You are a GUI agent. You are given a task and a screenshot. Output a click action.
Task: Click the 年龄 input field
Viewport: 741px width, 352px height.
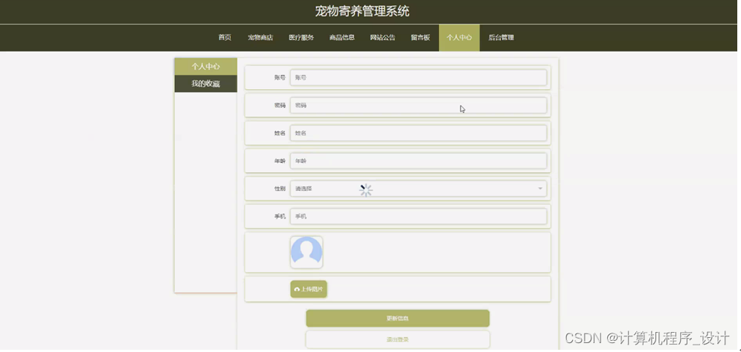418,161
